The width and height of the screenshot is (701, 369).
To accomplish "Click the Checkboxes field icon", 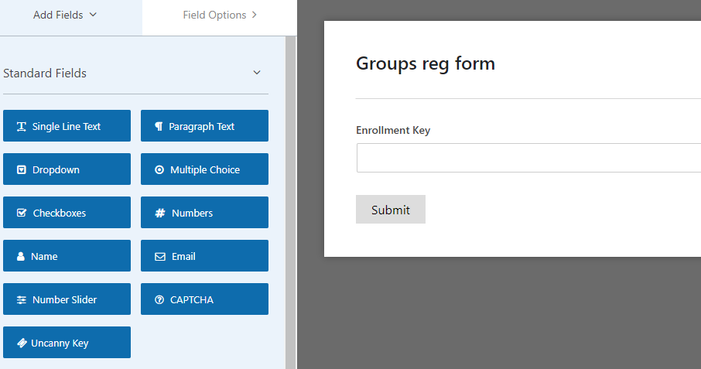I will click(x=22, y=213).
